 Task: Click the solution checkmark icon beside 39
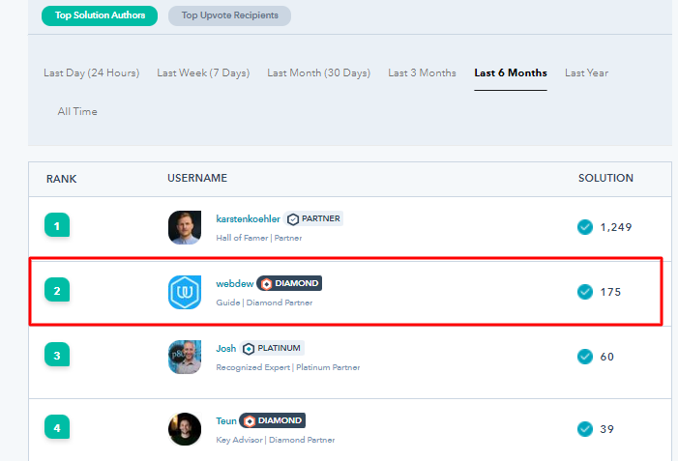coord(584,429)
